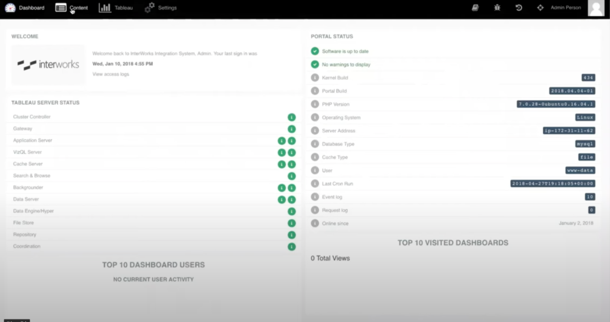Screen dimensions: 610x322
Task: Click the Repository status icon
Action: click(291, 235)
